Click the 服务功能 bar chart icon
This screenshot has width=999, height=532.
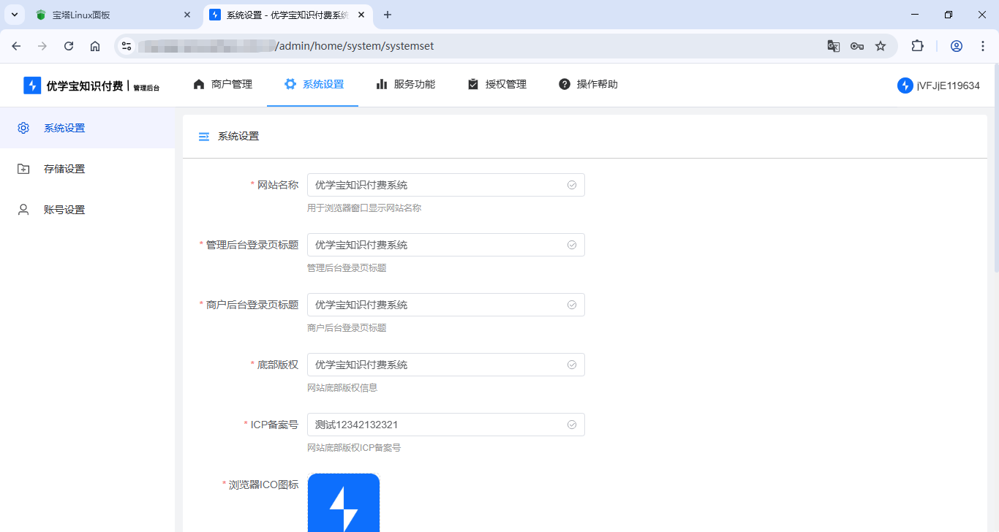(x=382, y=84)
